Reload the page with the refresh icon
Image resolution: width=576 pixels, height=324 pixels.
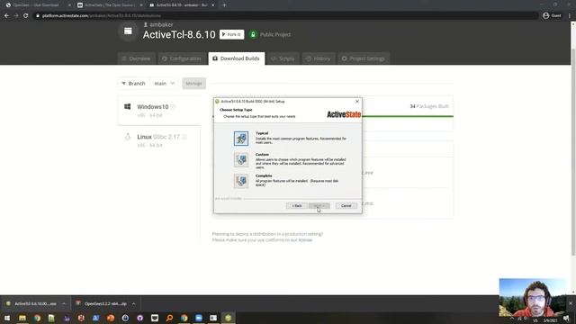click(26, 15)
